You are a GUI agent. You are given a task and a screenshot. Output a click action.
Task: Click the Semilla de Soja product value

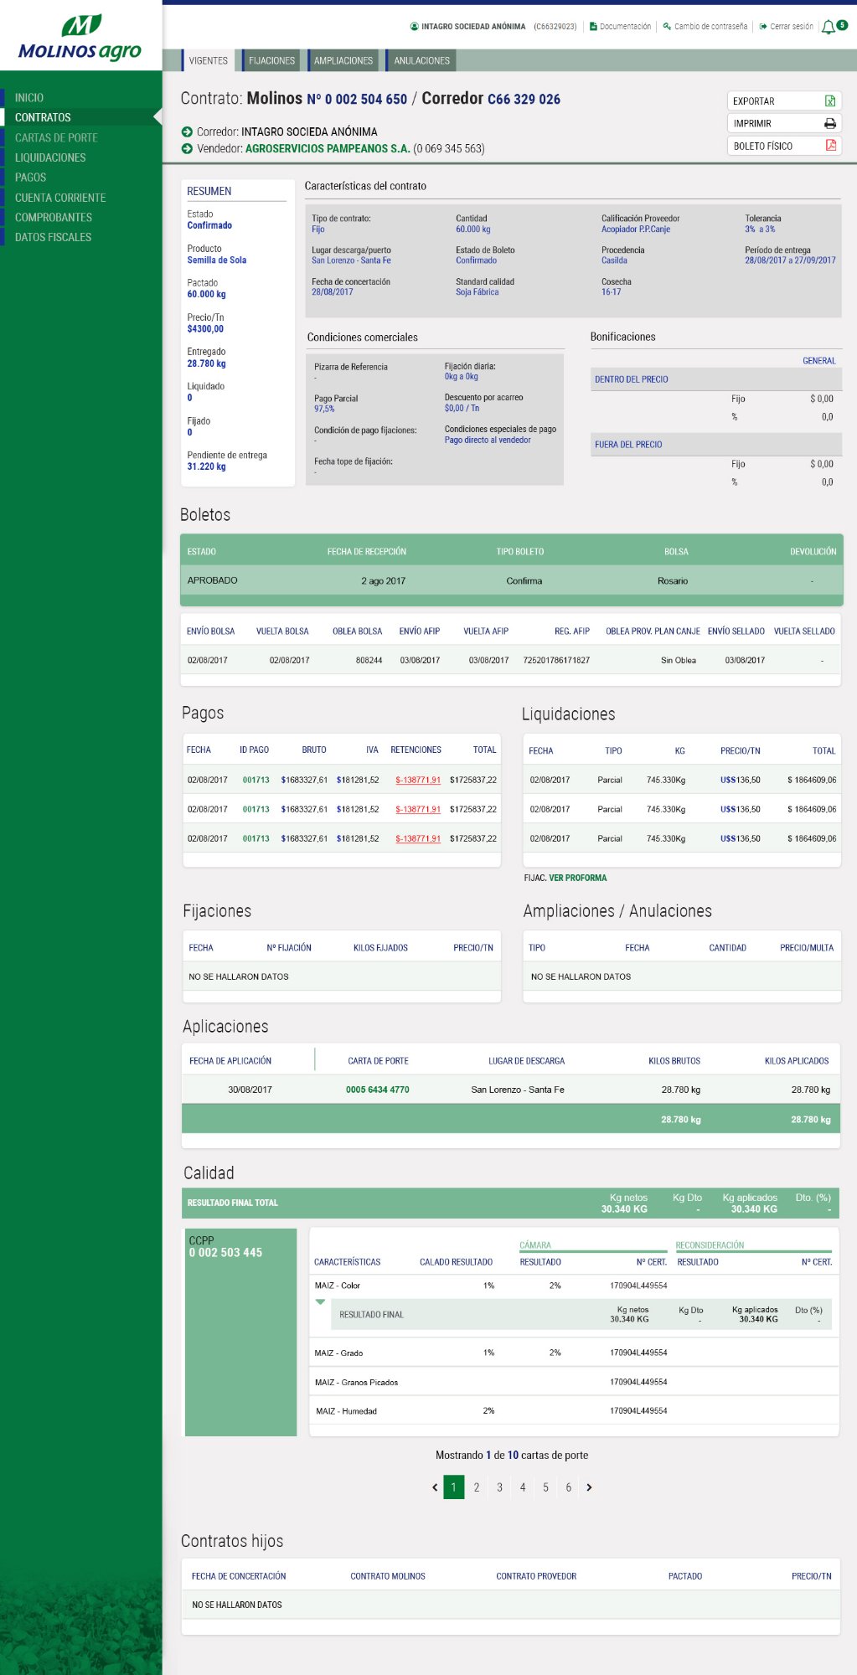pyautogui.click(x=217, y=260)
